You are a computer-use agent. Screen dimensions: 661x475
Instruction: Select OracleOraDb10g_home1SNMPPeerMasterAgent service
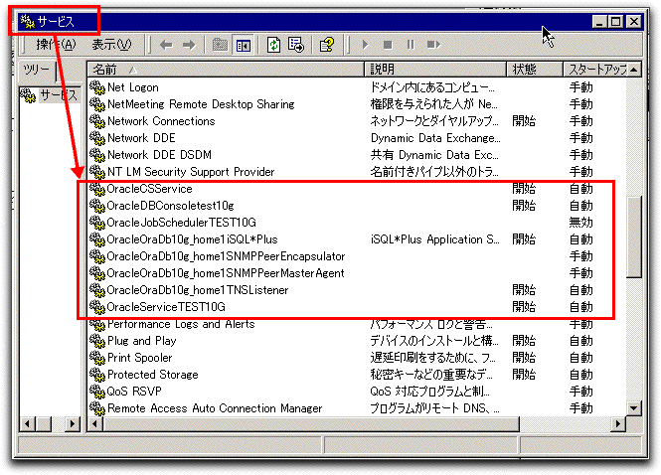(x=226, y=273)
